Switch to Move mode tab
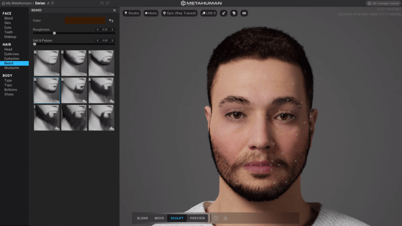402x226 pixels. tap(159, 218)
